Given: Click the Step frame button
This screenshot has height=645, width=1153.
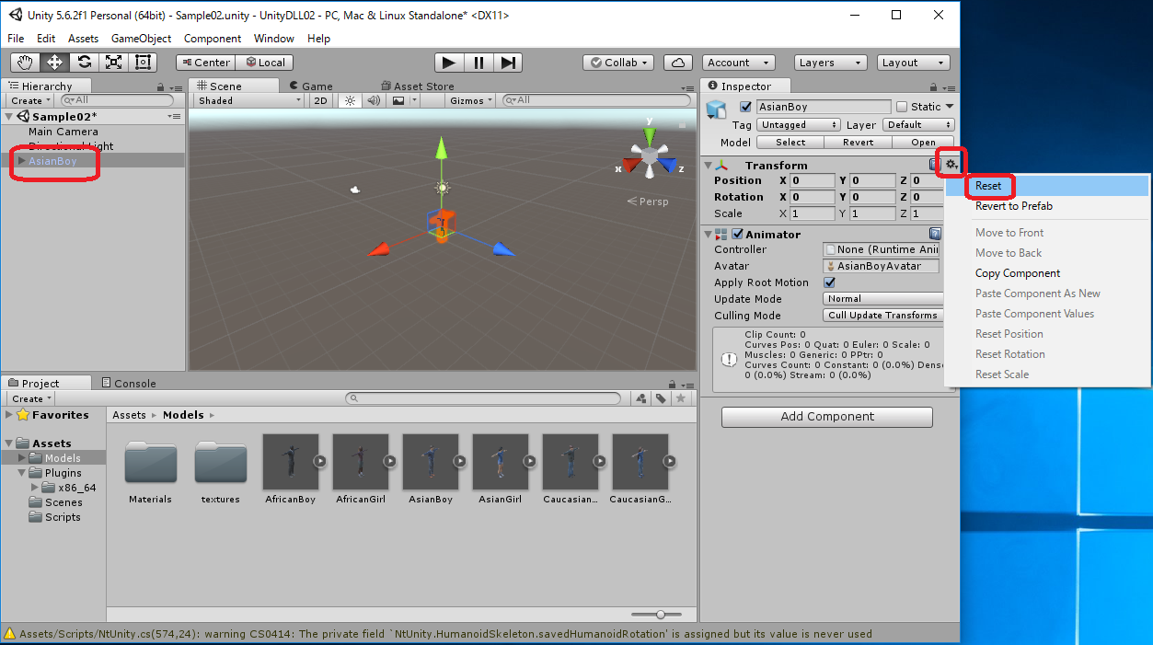Looking at the screenshot, I should pyautogui.click(x=508, y=63).
